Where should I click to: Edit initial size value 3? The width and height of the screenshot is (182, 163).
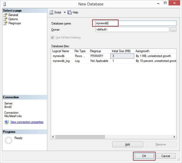point(122,56)
